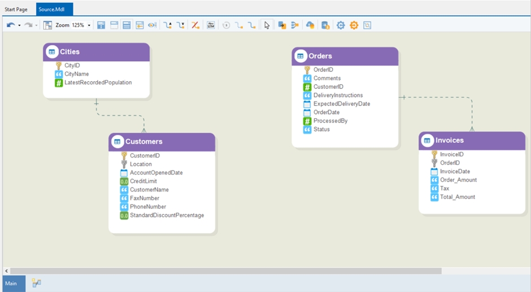Toggle the eye visibility icon in toolbar
The width and height of the screenshot is (531, 292).
pos(153,25)
